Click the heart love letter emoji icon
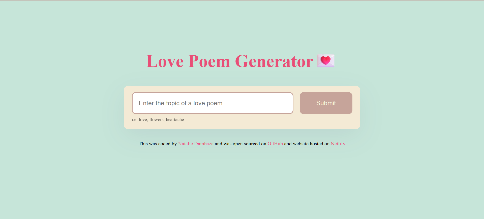This screenshot has width=484, height=219. pyautogui.click(x=325, y=61)
